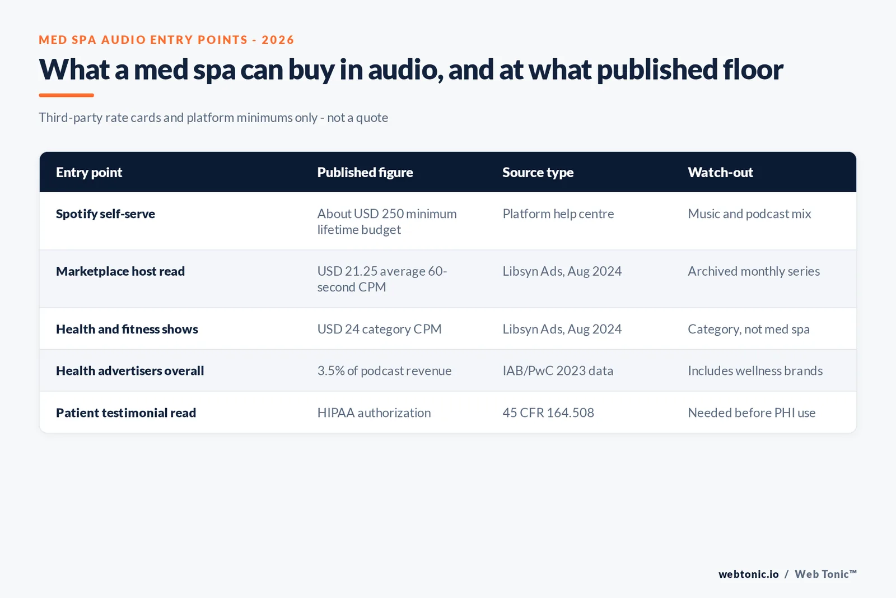Click the 'HIPAA authorization' cell
The height and width of the screenshot is (598, 896).
374,413
